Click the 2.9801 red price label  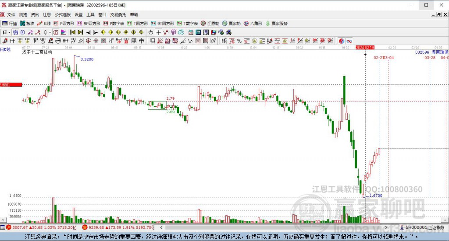[11, 84]
